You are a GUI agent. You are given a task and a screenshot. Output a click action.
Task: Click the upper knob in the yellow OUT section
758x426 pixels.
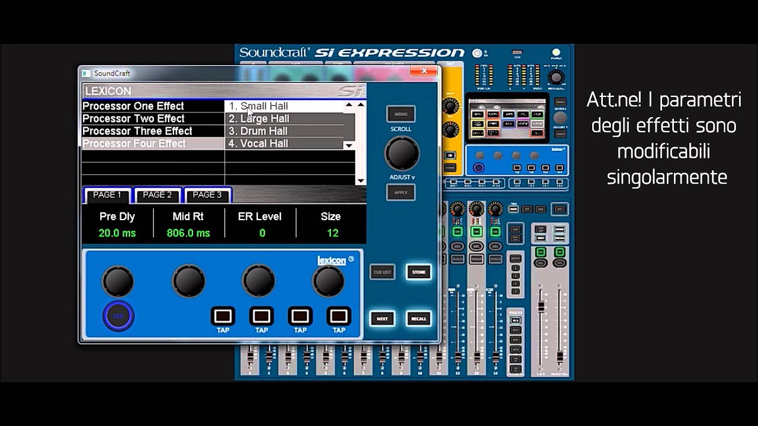pos(450,106)
